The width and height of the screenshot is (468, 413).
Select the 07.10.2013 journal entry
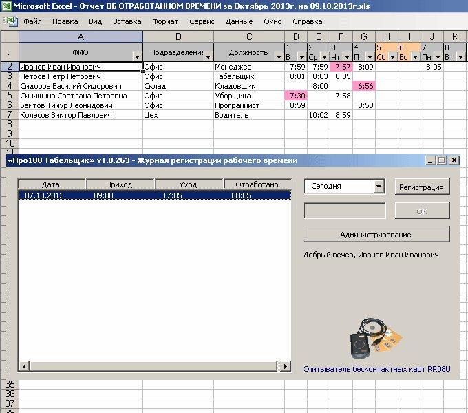[155, 195]
